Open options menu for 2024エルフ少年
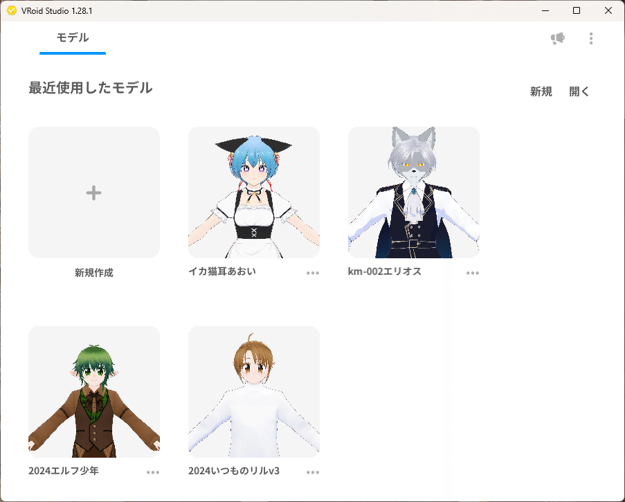 point(153,472)
